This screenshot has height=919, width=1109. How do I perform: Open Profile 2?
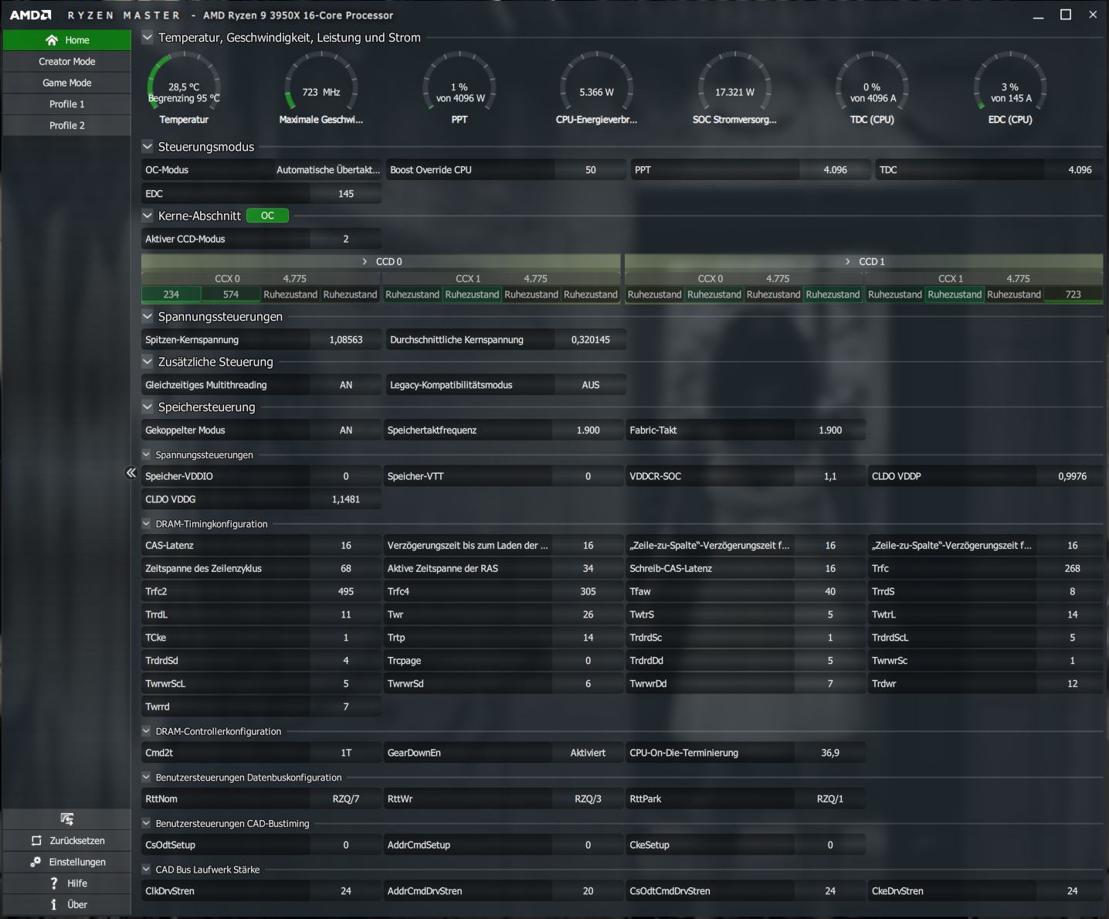click(x=67, y=125)
